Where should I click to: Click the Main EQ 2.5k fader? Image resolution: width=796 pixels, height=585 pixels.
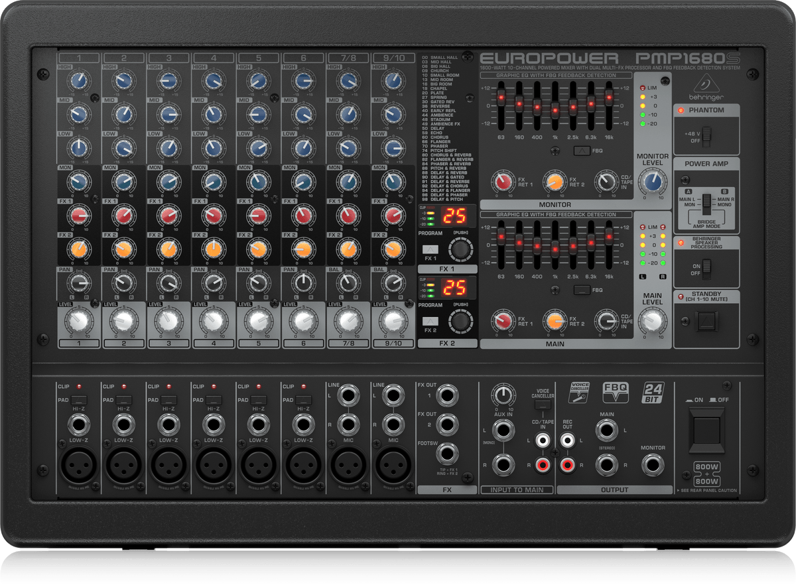click(573, 245)
